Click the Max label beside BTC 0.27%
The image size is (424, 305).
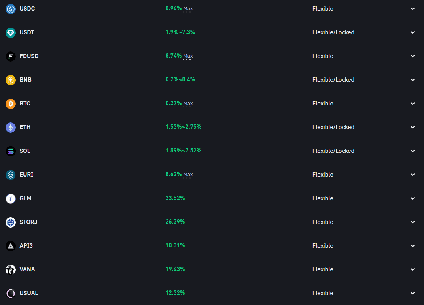coord(188,104)
